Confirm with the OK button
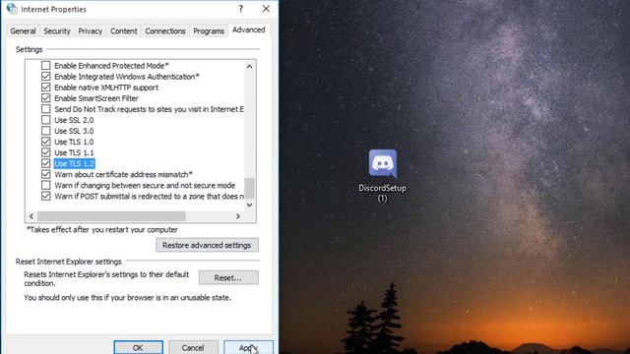Screen dimensions: 630x354 138,347
